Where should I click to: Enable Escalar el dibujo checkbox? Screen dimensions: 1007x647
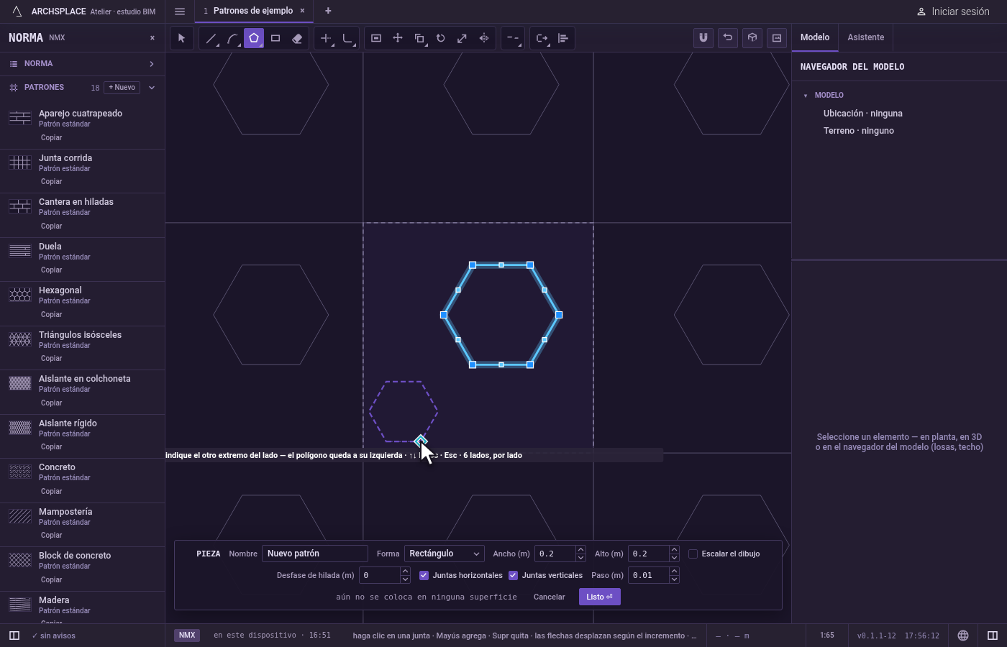point(693,554)
